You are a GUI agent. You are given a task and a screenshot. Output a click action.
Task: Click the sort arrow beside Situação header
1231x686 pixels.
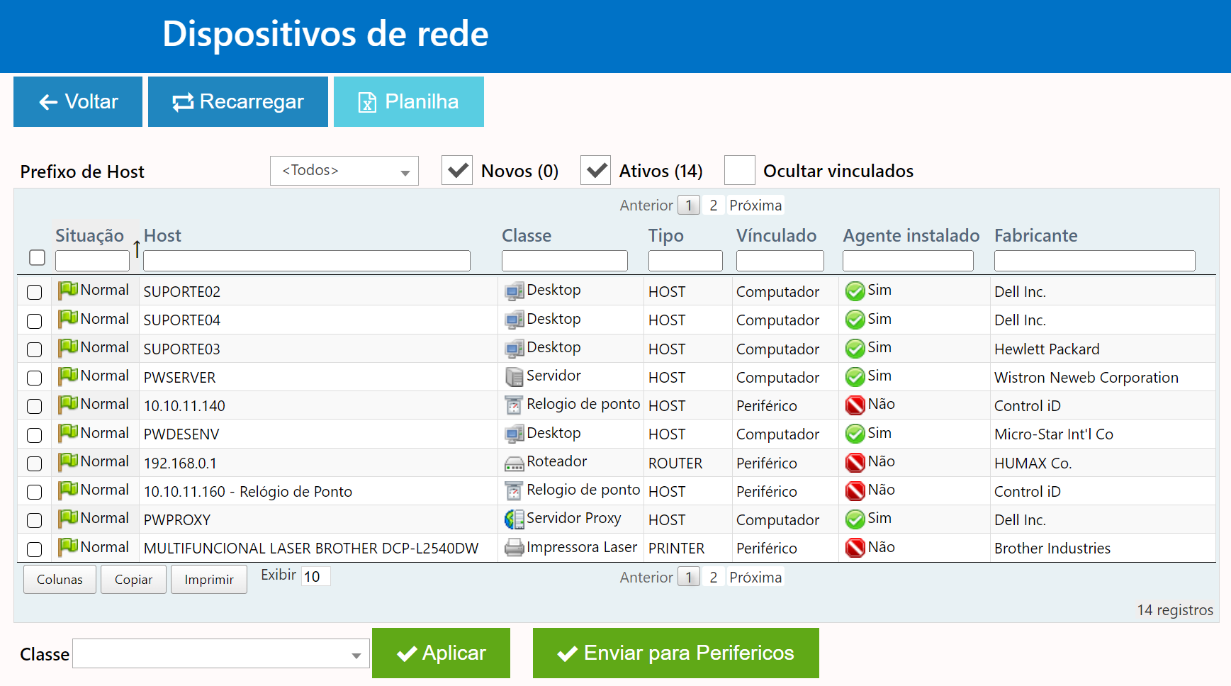[136, 249]
